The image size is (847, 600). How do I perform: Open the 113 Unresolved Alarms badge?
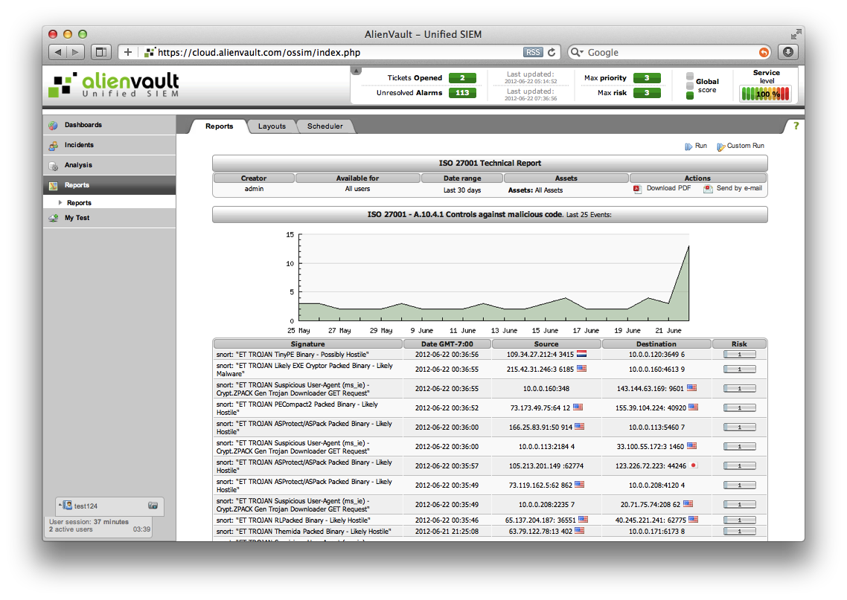click(462, 93)
